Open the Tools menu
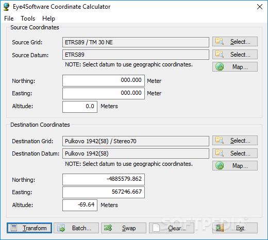This screenshot has width=268, height=240. coord(28,19)
